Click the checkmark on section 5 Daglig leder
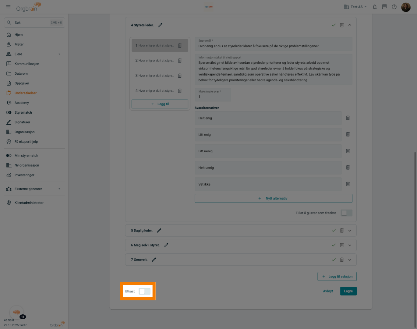This screenshot has width=417, height=329. [334, 231]
